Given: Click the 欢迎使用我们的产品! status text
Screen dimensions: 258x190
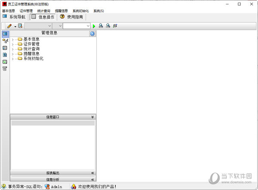Looking at the screenshot, I should pyautogui.click(x=97, y=187).
